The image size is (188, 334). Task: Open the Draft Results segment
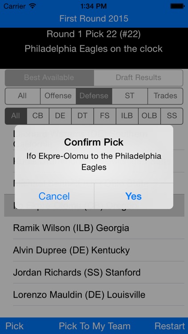tap(138, 77)
